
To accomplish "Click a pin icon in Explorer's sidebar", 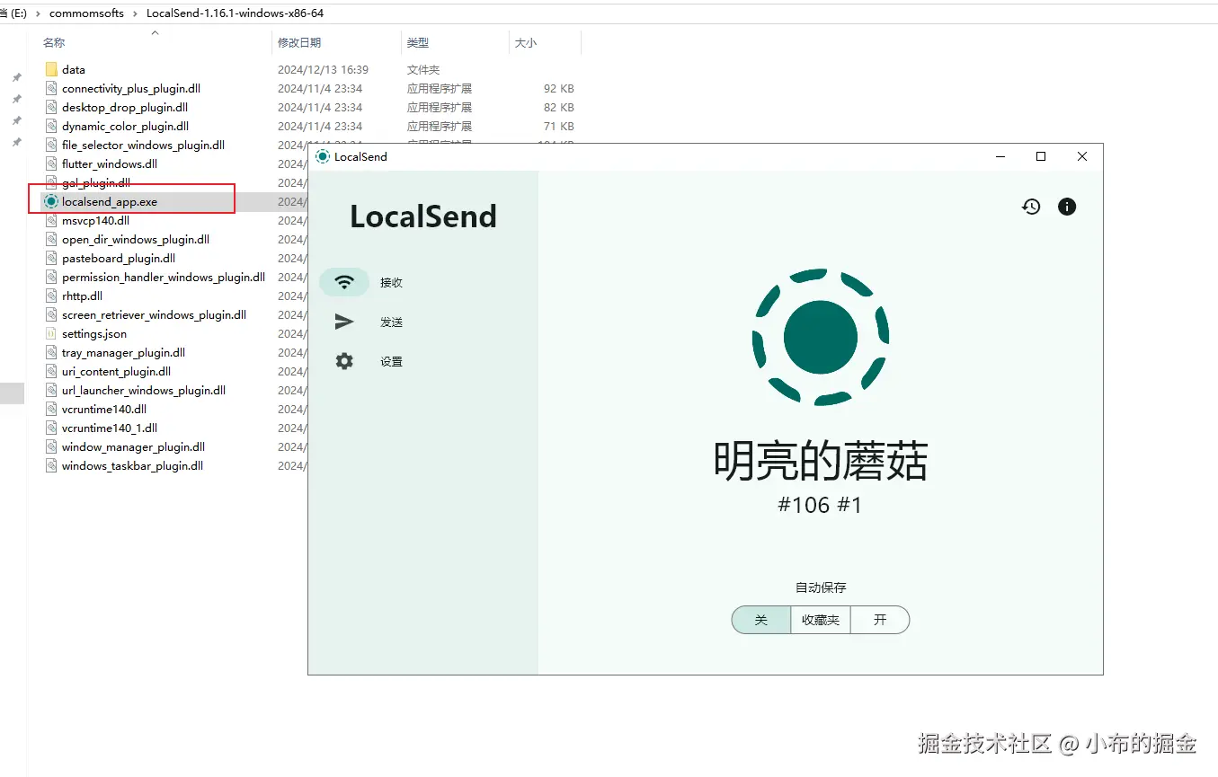I will [x=15, y=77].
